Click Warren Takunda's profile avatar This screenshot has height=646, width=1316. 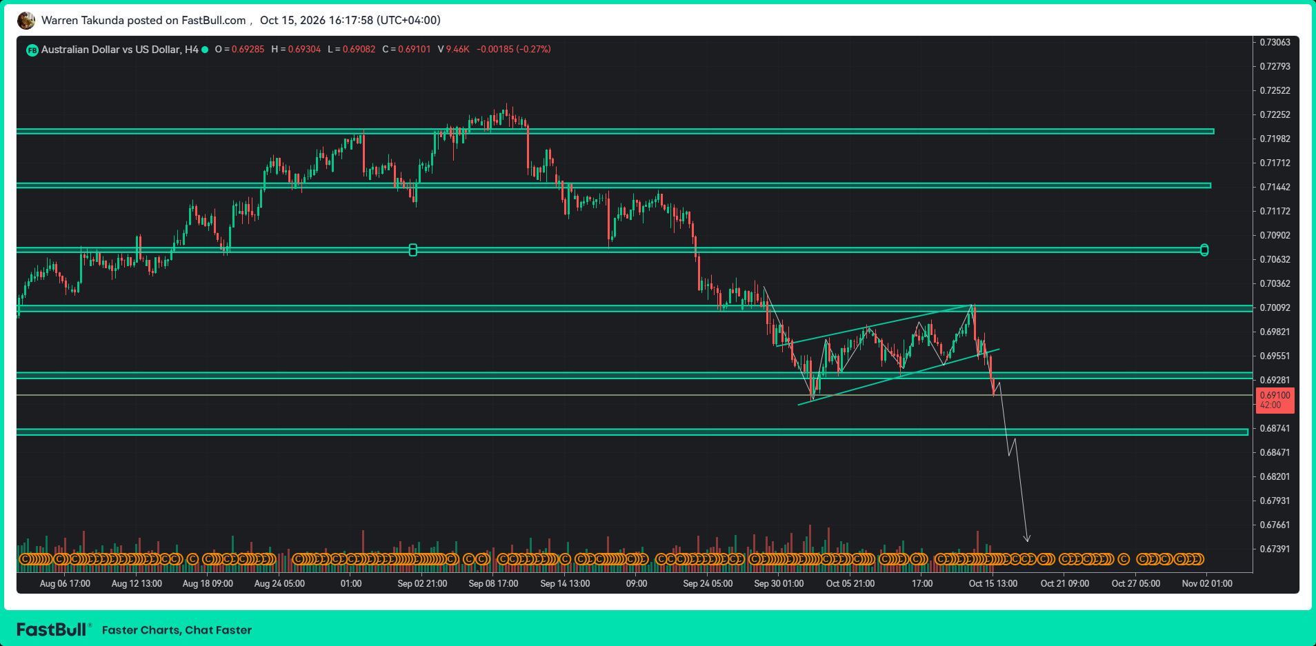(x=26, y=21)
